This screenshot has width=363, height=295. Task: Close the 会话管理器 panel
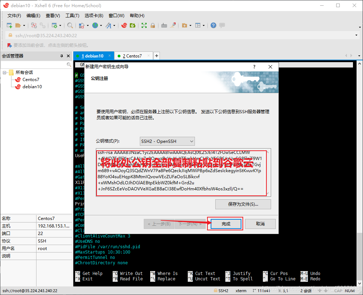68,56
